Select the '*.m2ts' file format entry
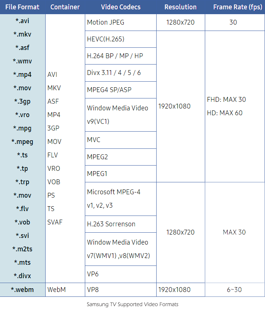This screenshot has width=265, height=311. [22, 249]
